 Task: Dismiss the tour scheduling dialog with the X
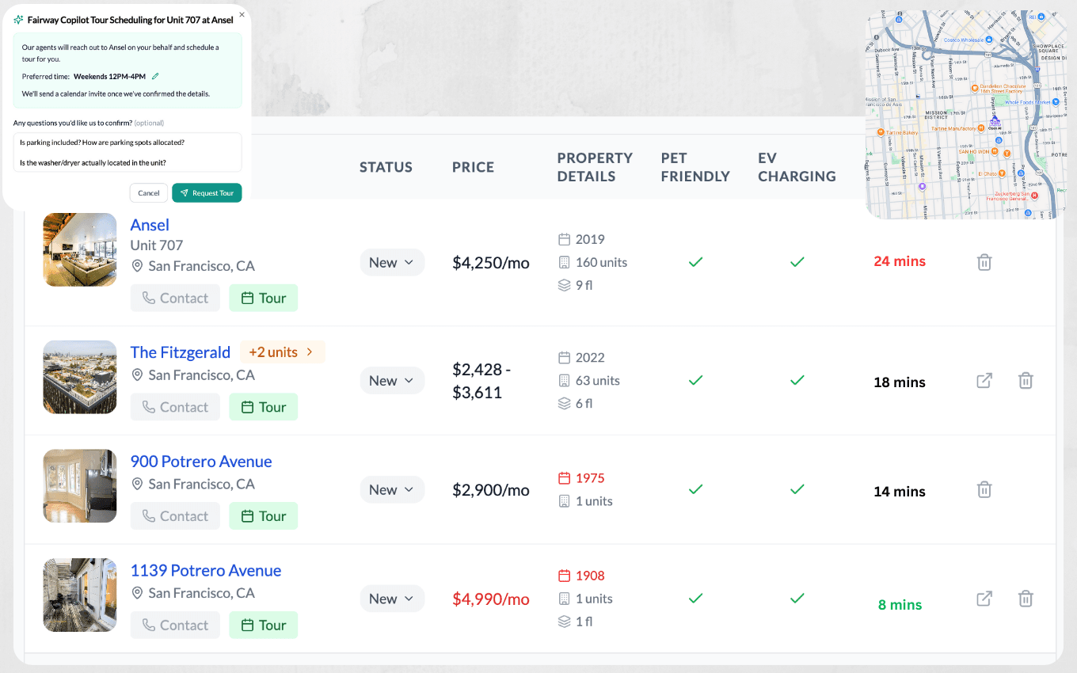click(242, 14)
